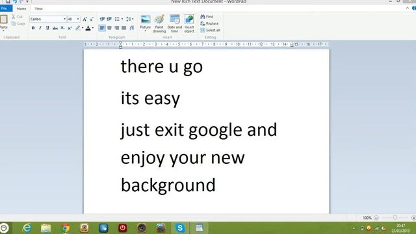Save the document from quick access toolbar
Image resolution: width=416 pixels, height=234 pixels.
[x=8, y=1]
